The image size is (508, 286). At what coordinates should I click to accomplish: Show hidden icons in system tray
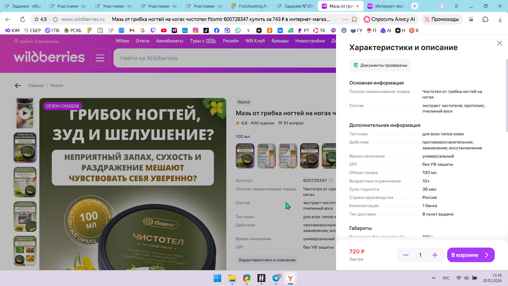433,278
